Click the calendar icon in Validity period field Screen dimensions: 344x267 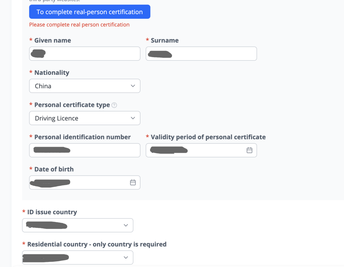pyautogui.click(x=249, y=150)
